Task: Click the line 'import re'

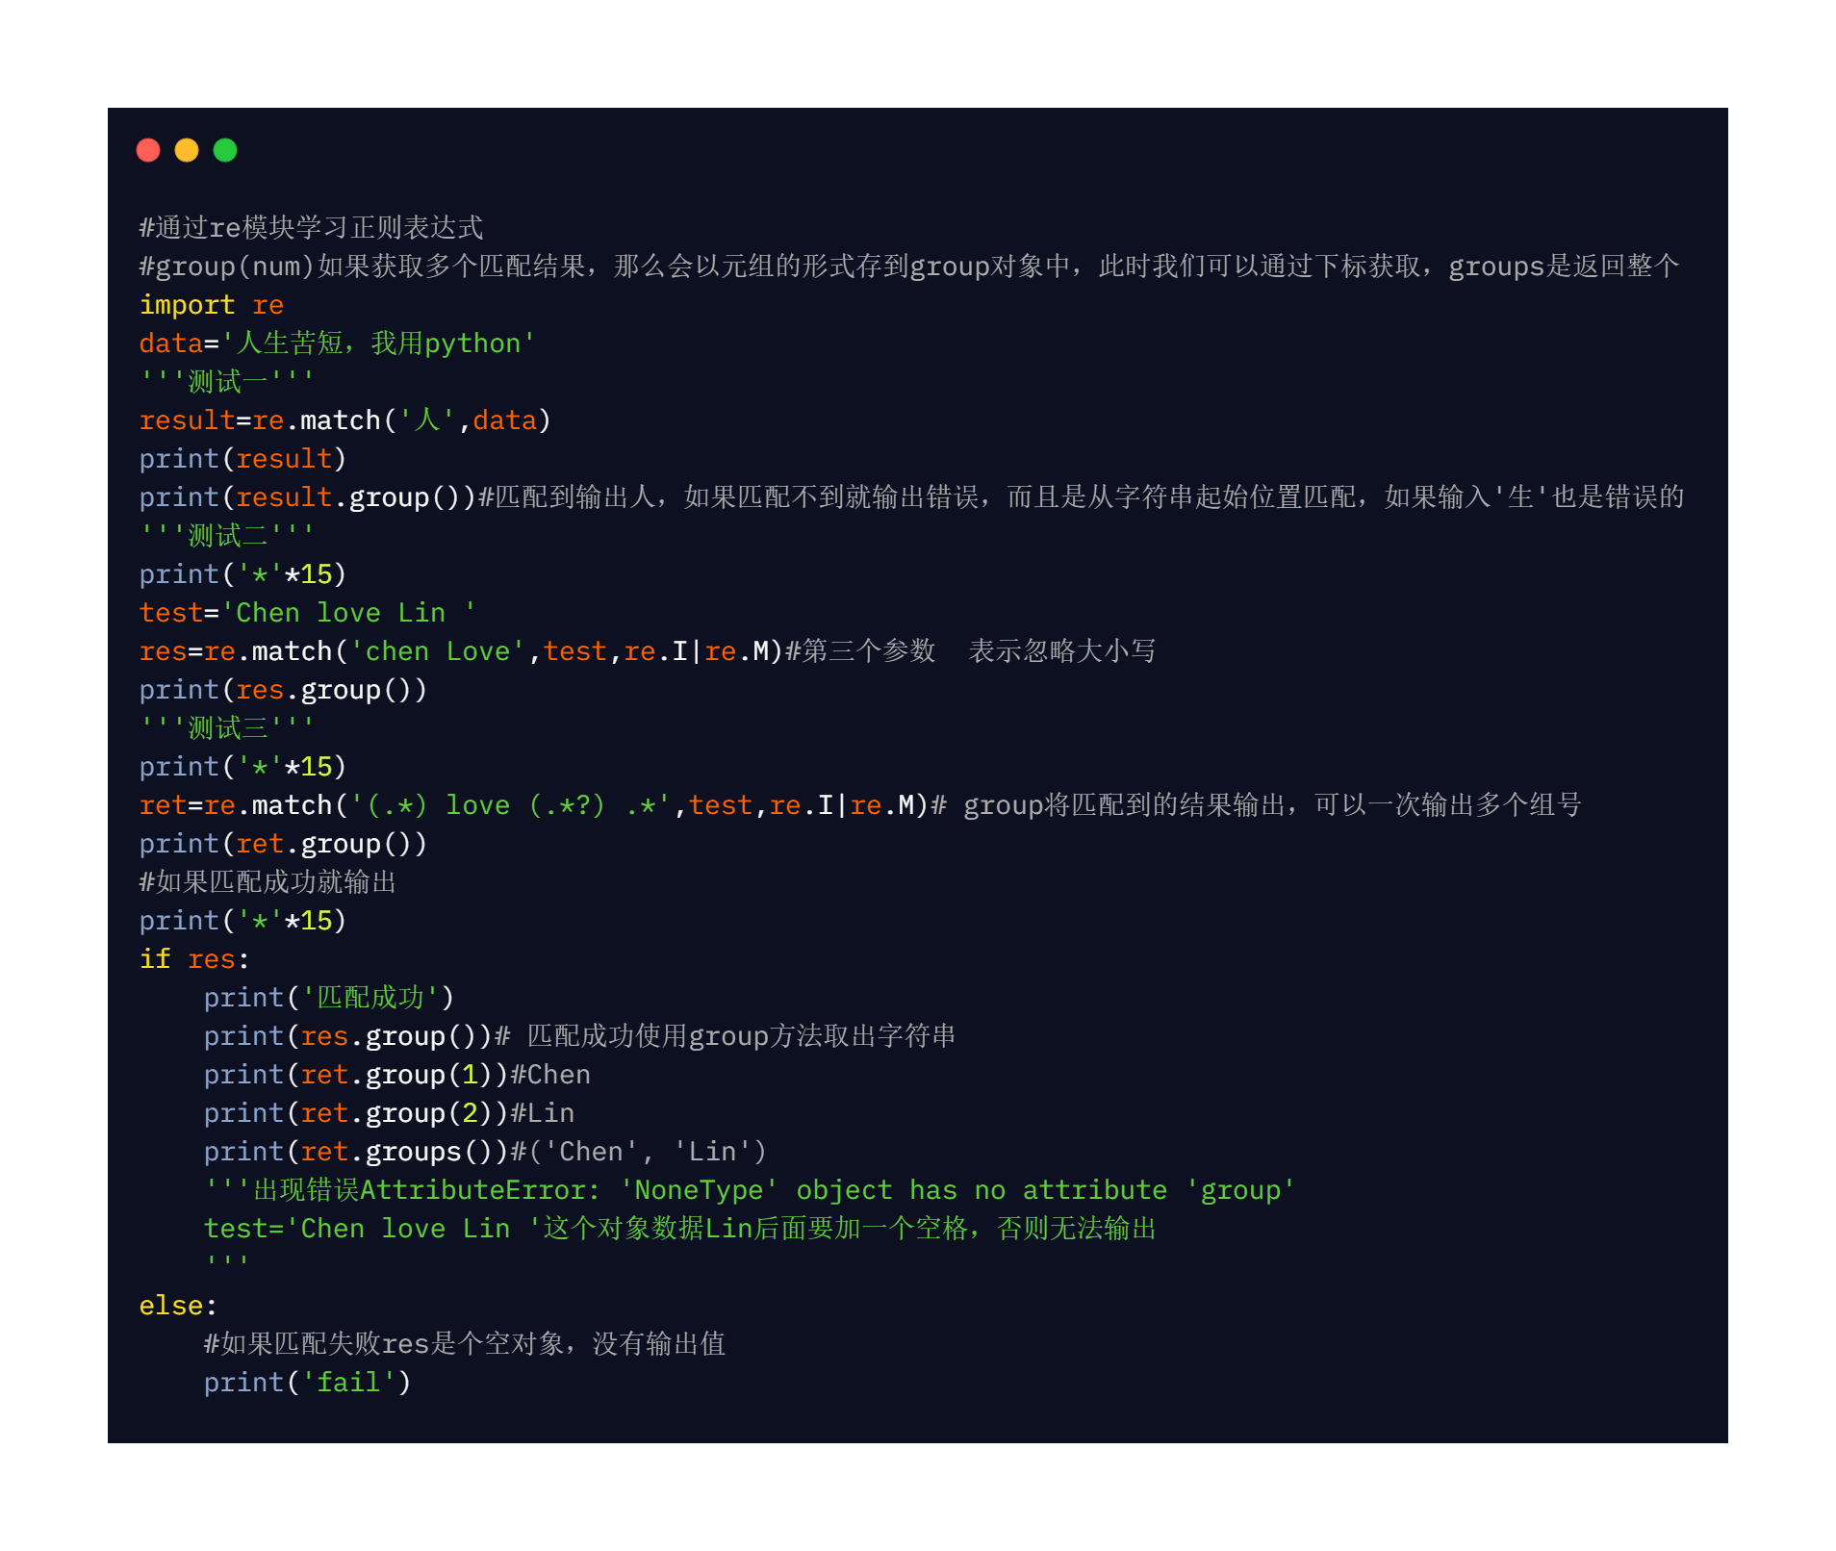Action: (x=212, y=305)
